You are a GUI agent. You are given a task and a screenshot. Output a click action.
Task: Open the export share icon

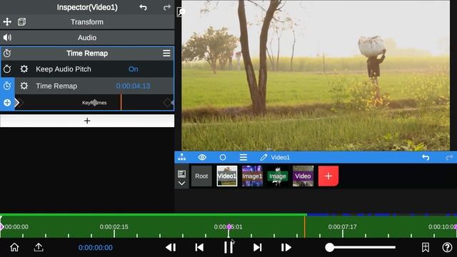39,248
